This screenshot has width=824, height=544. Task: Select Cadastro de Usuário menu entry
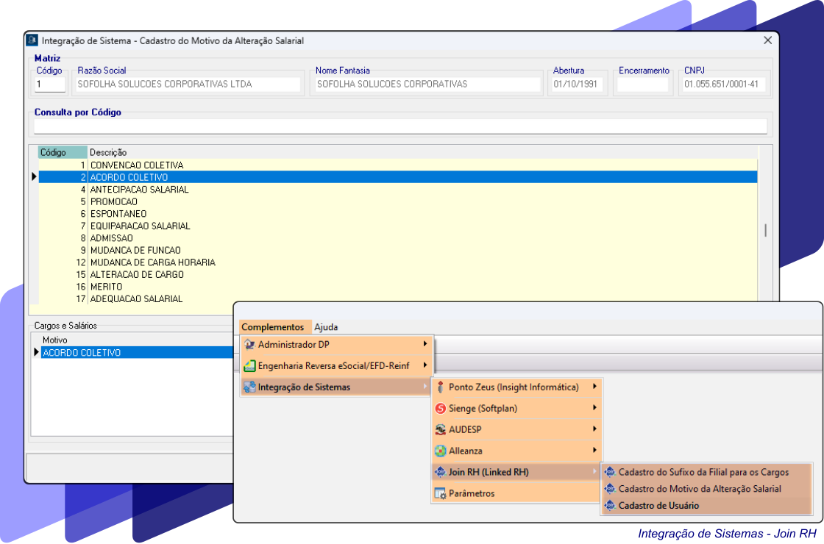(658, 506)
